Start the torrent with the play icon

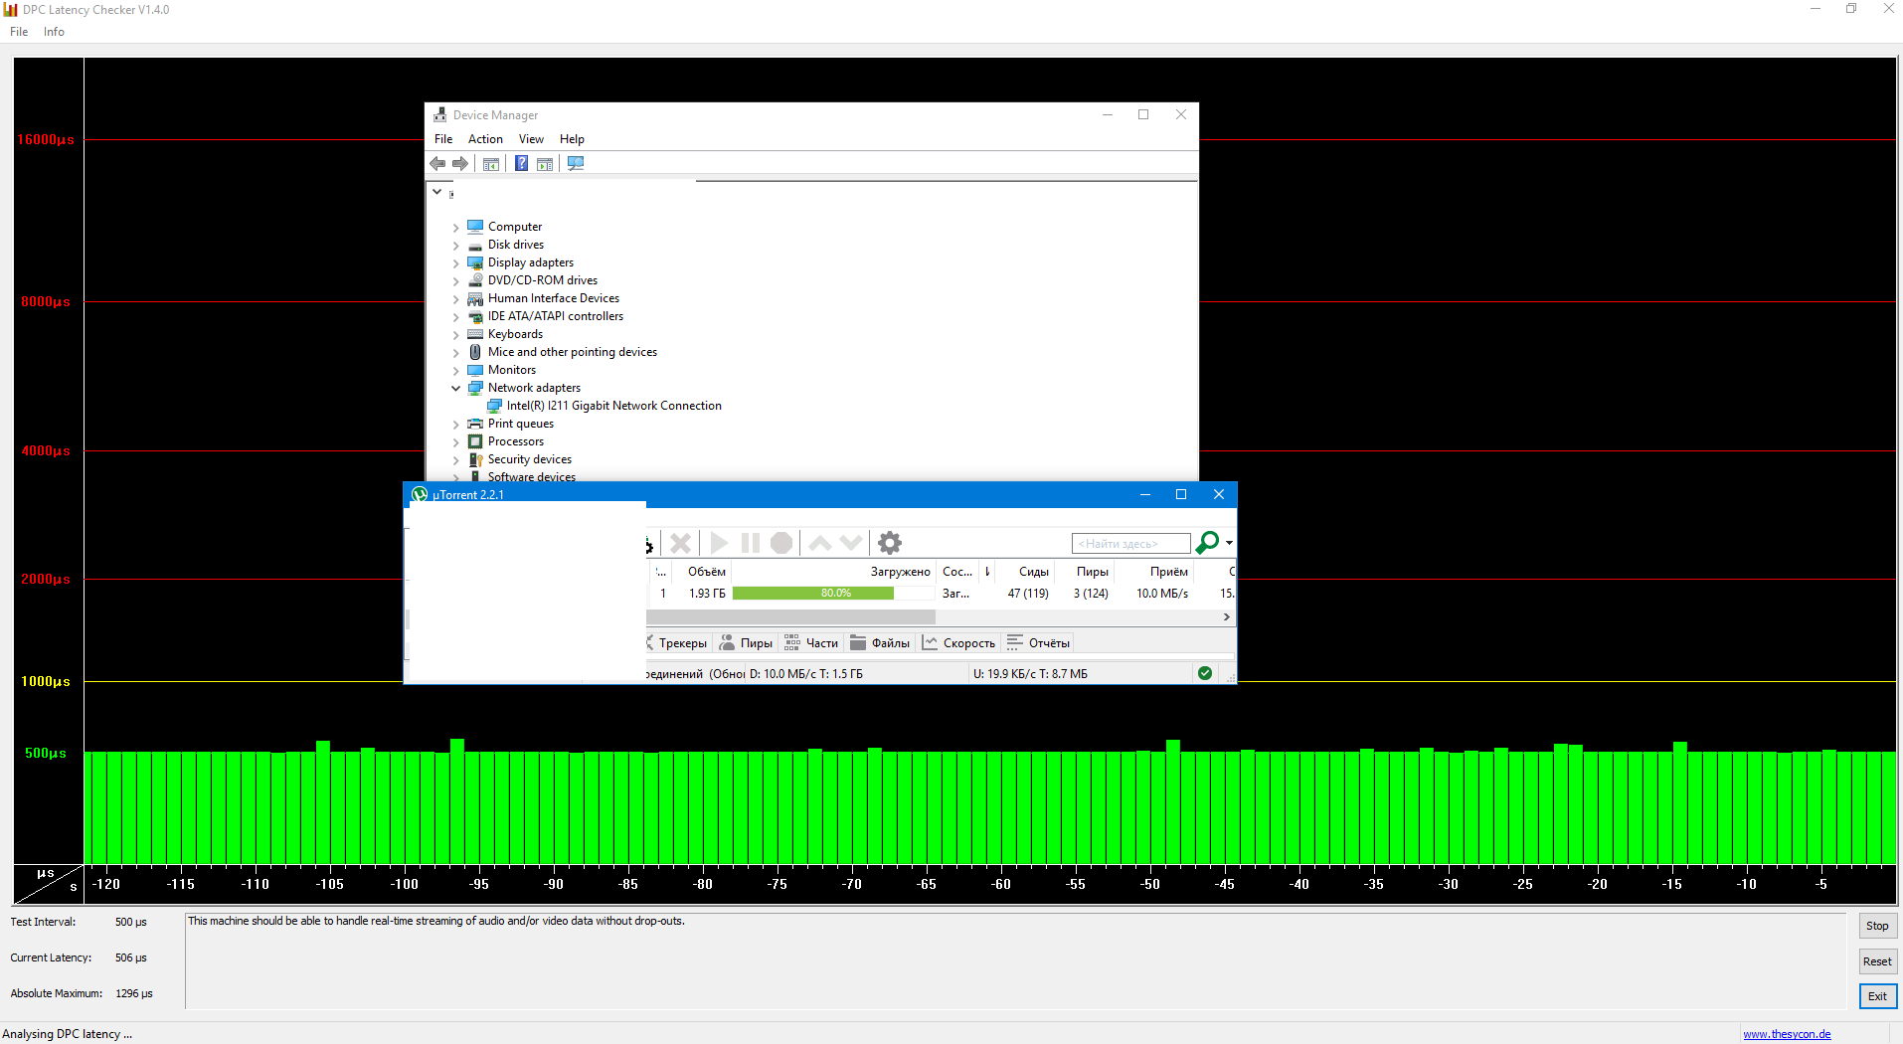(x=720, y=543)
